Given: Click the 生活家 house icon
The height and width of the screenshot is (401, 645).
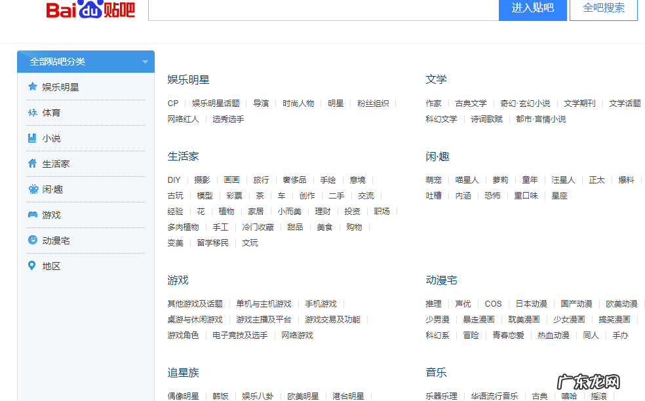Looking at the screenshot, I should [x=31, y=163].
